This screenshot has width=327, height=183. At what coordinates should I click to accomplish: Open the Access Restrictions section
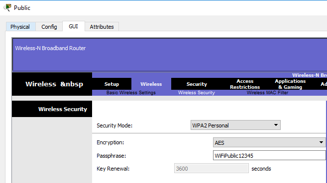point(245,84)
